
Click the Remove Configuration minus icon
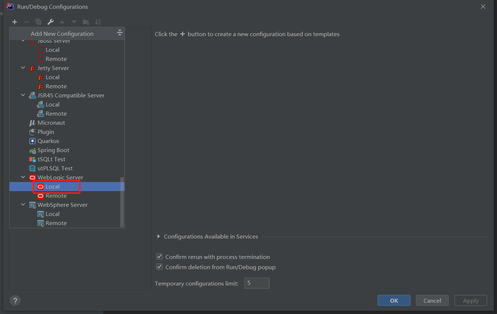[26, 22]
